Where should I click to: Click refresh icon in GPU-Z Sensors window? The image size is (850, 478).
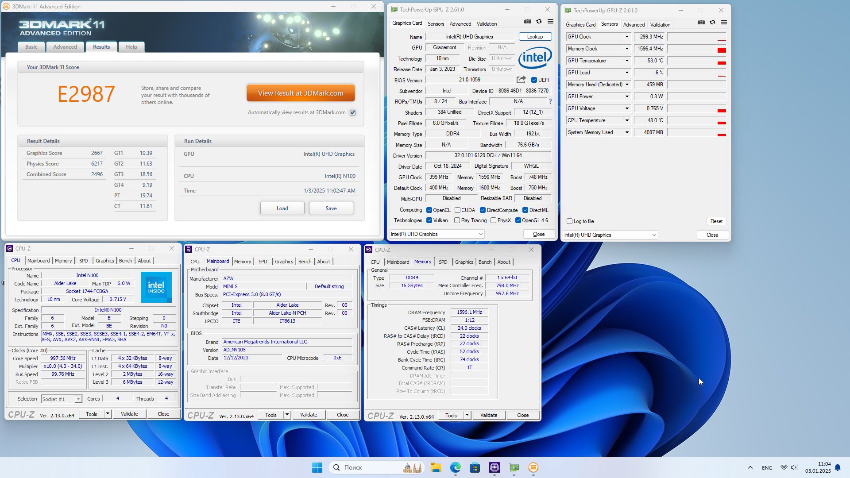click(x=712, y=22)
